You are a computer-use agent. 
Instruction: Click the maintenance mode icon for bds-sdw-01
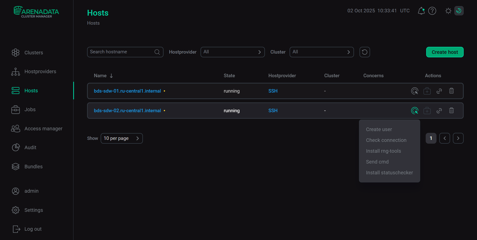tap(427, 91)
